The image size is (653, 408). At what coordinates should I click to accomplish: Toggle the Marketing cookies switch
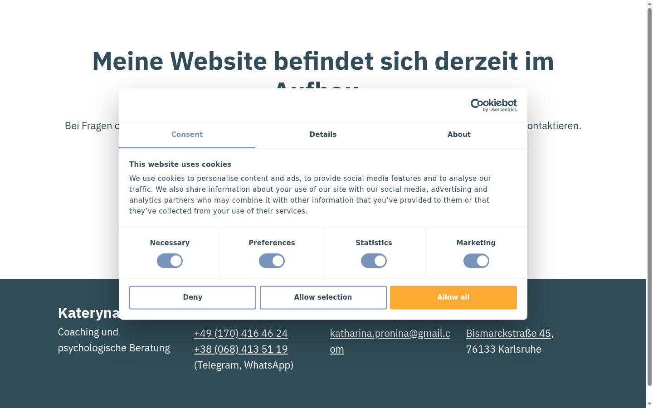(476, 261)
